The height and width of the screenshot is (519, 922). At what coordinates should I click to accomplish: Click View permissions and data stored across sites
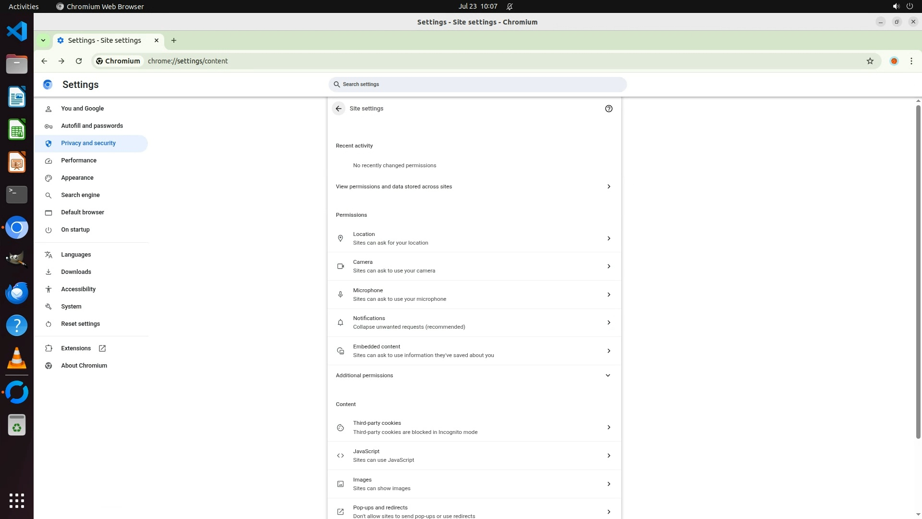click(474, 186)
